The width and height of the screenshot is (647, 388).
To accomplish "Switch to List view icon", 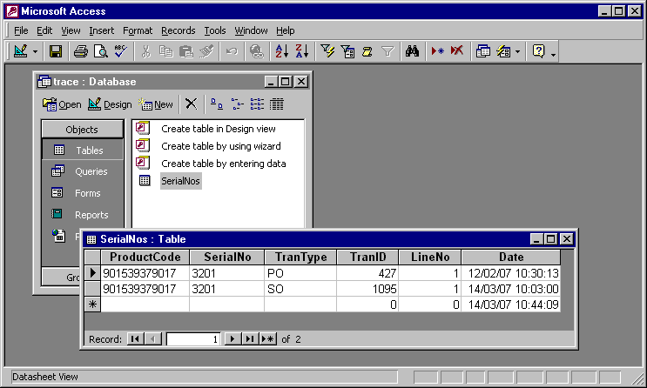I will (257, 104).
